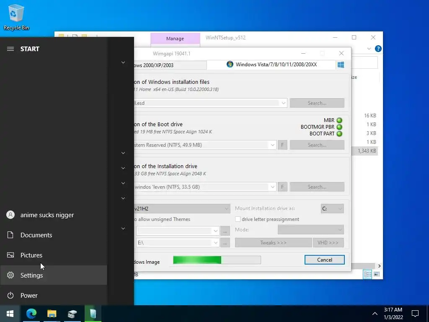Switch to the Windows Vista/7/8/10/11/2008/20XX tab
Viewport: 429px width, 322px height.
tap(271, 65)
